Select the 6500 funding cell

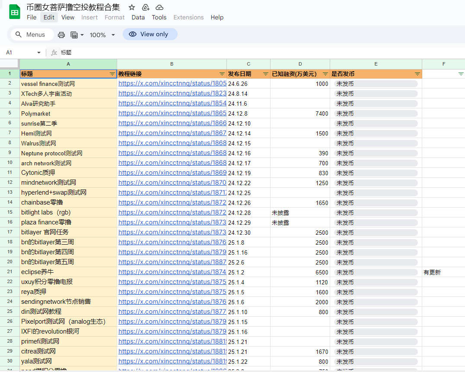(x=300, y=272)
